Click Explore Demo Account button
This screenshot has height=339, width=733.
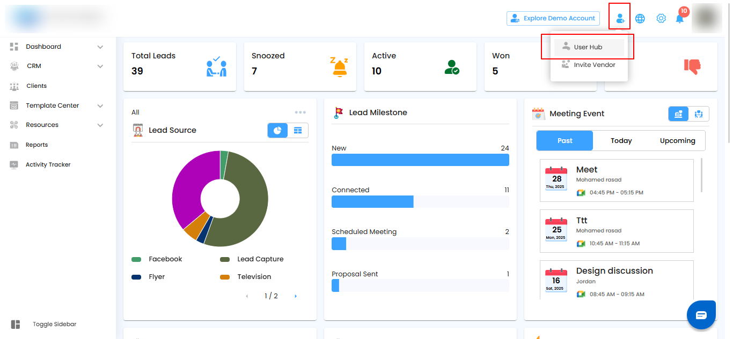(x=553, y=19)
